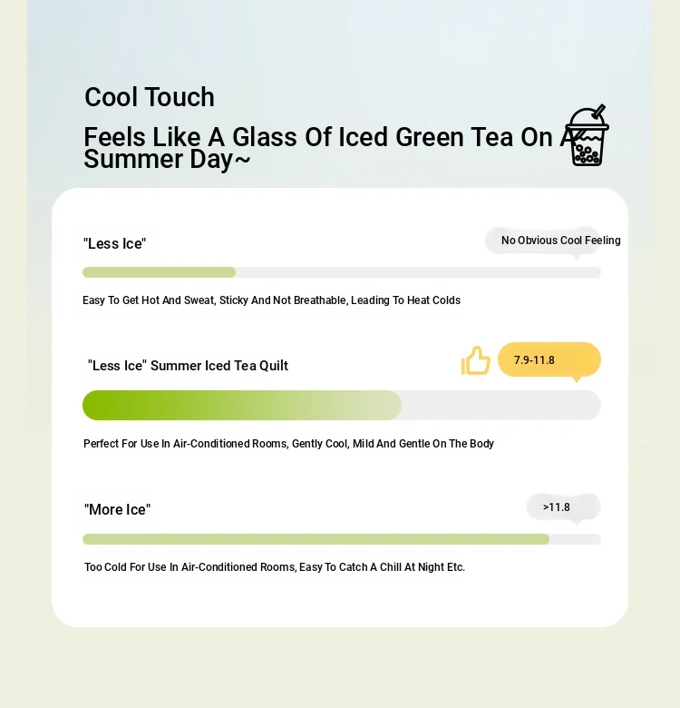This screenshot has height=708, width=680.
Task: Click the unfilled grey part of the quilt bar
Action: pyautogui.click(x=501, y=405)
